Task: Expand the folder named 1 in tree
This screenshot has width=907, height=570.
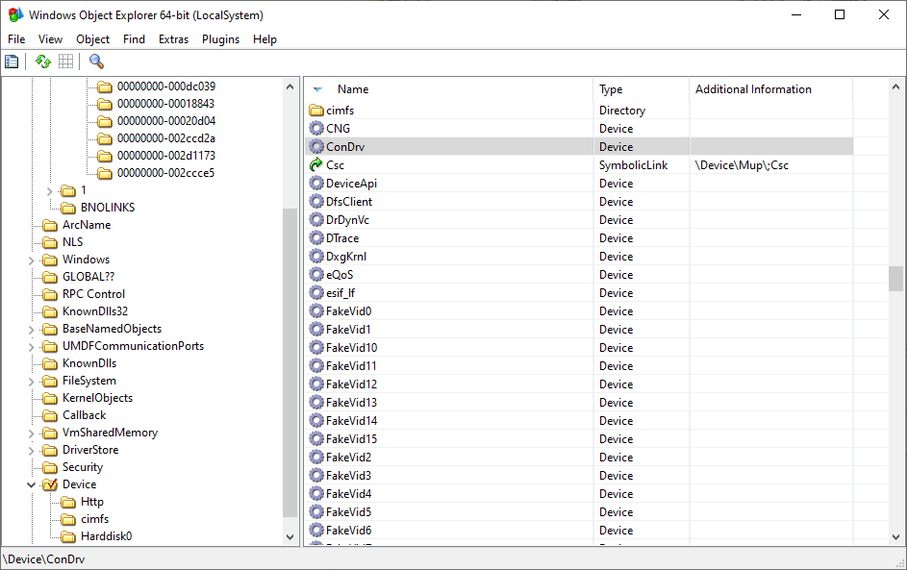Action: coord(49,190)
